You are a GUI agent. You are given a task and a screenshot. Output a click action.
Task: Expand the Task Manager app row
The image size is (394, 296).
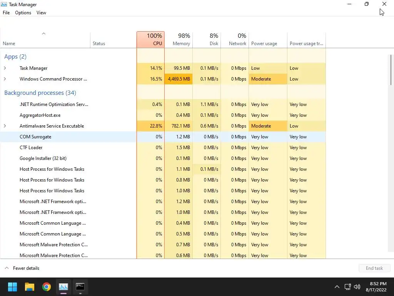(5, 68)
